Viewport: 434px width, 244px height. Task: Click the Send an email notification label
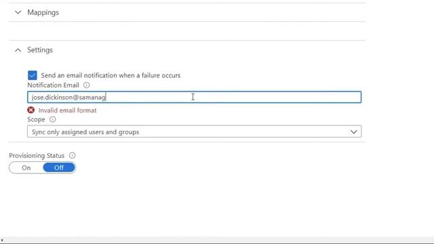[111, 75]
